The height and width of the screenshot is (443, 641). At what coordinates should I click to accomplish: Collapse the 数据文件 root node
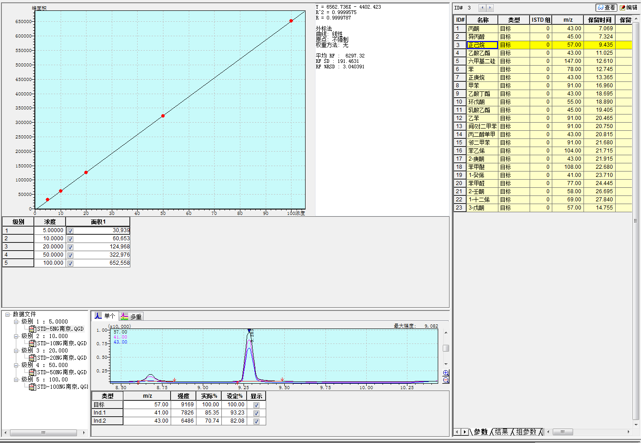(x=7, y=314)
